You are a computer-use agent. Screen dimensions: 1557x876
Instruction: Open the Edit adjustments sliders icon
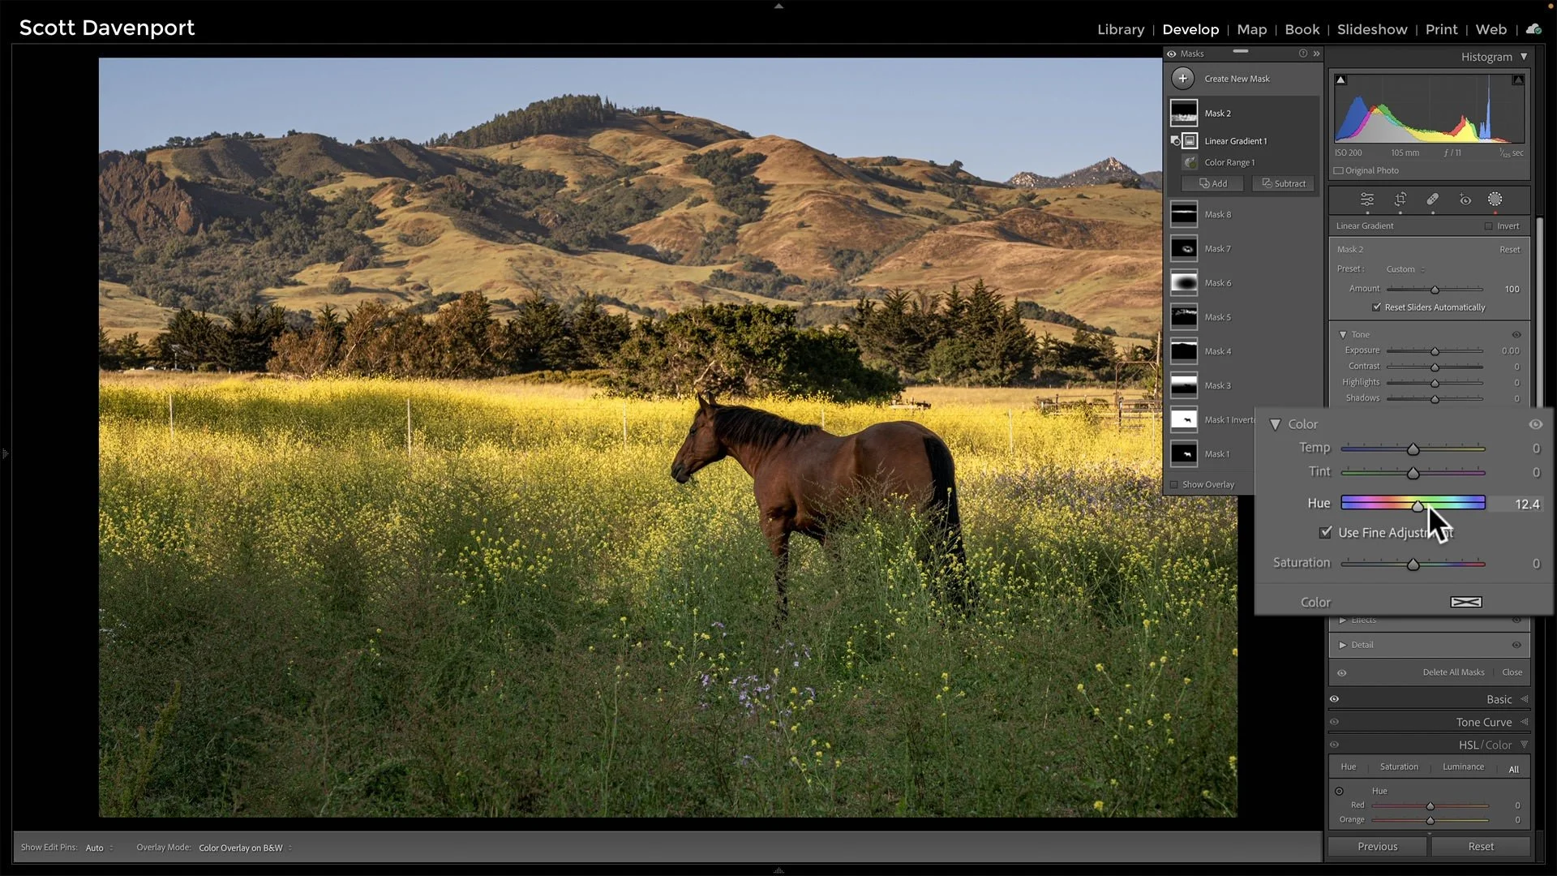point(1366,200)
